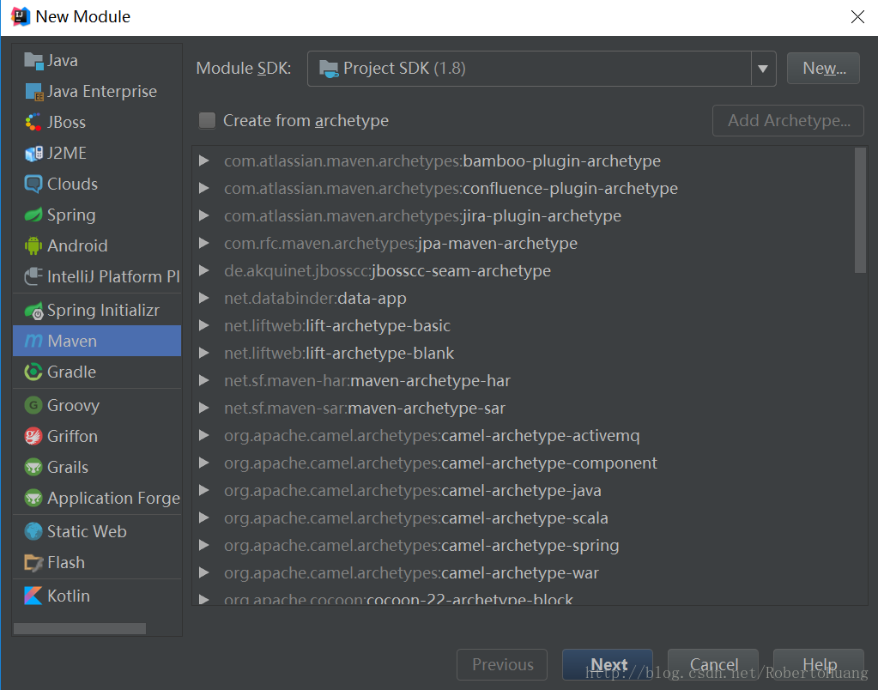The width and height of the screenshot is (878, 690).
Task: Click the Groovy icon
Action: (33, 405)
